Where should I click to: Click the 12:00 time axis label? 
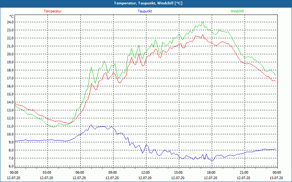coord(146,173)
